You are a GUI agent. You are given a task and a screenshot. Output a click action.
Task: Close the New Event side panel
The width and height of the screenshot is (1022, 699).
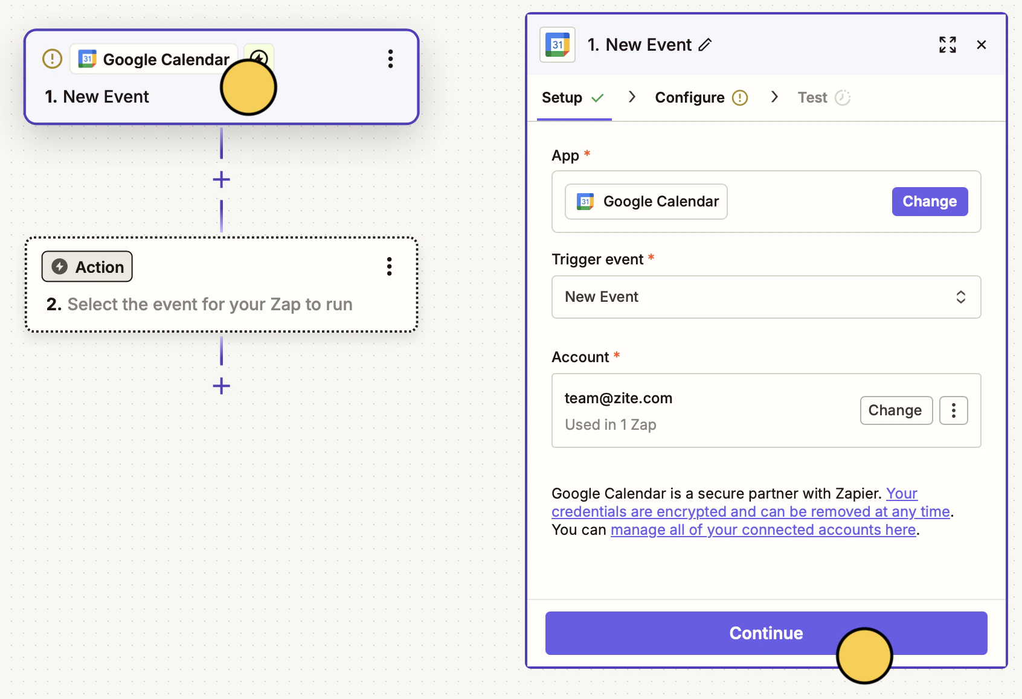click(x=982, y=45)
